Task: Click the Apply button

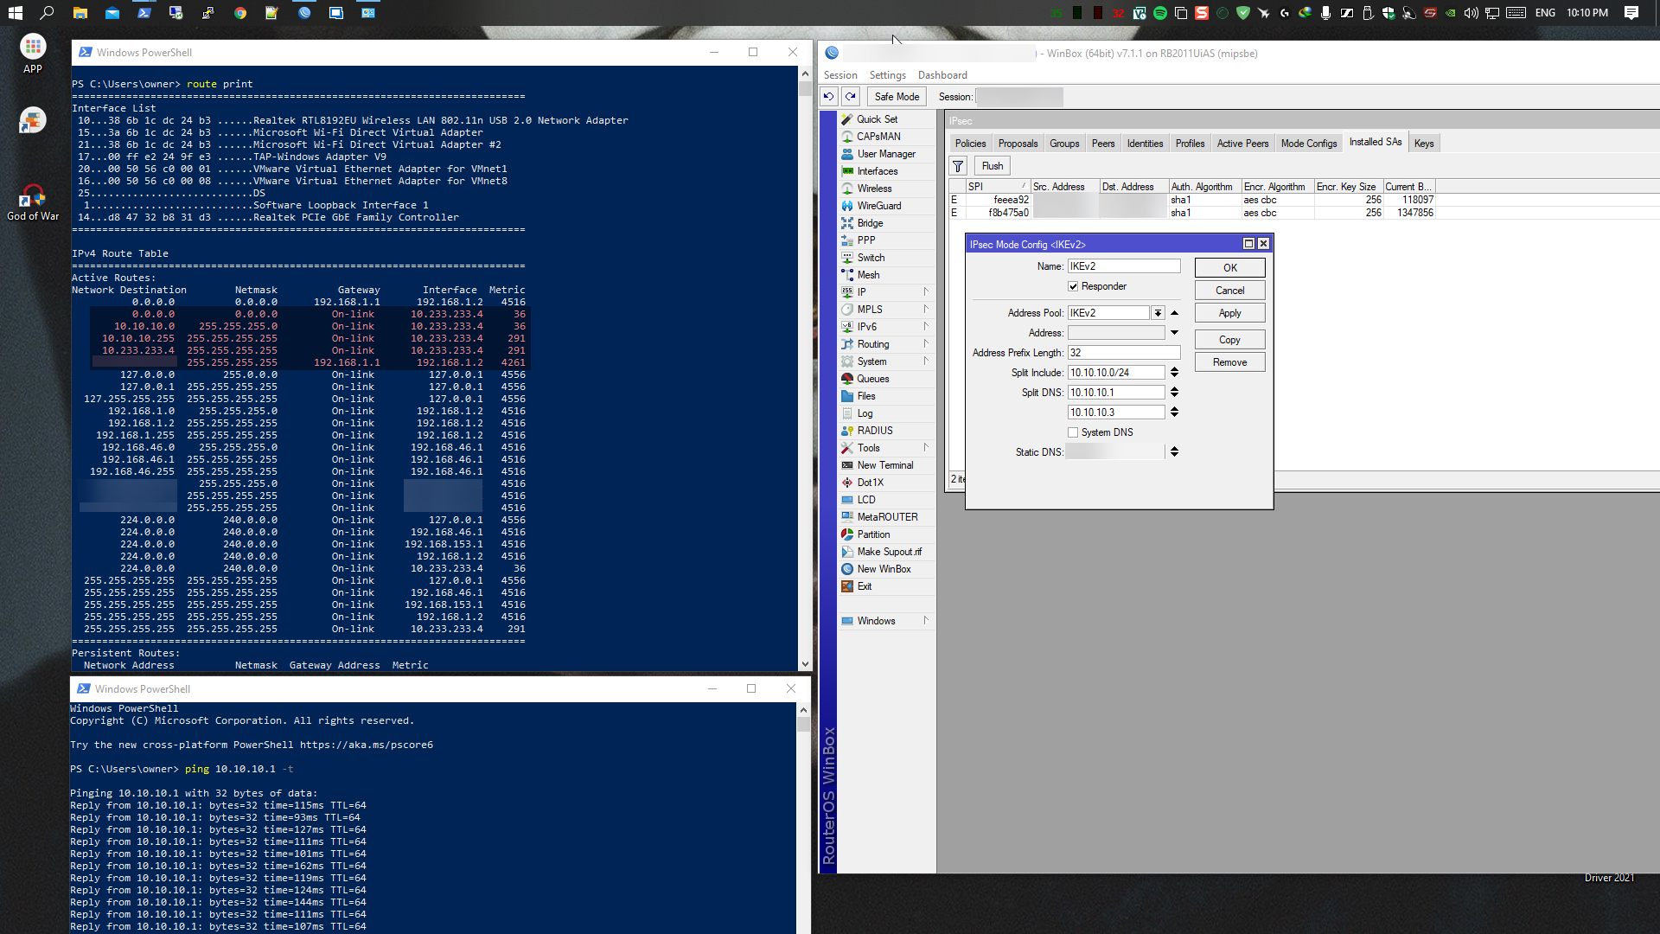Action: [1229, 313]
